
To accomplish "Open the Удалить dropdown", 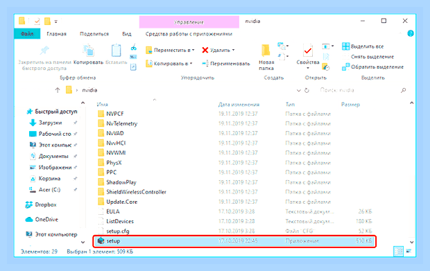I will pos(218,50).
